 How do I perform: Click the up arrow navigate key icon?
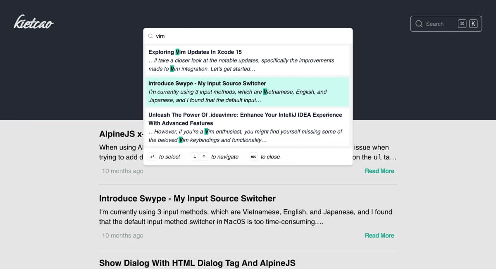tap(204, 157)
